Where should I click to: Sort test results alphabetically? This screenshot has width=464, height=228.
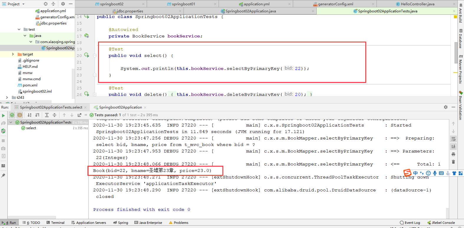pyautogui.click(x=29, y=115)
